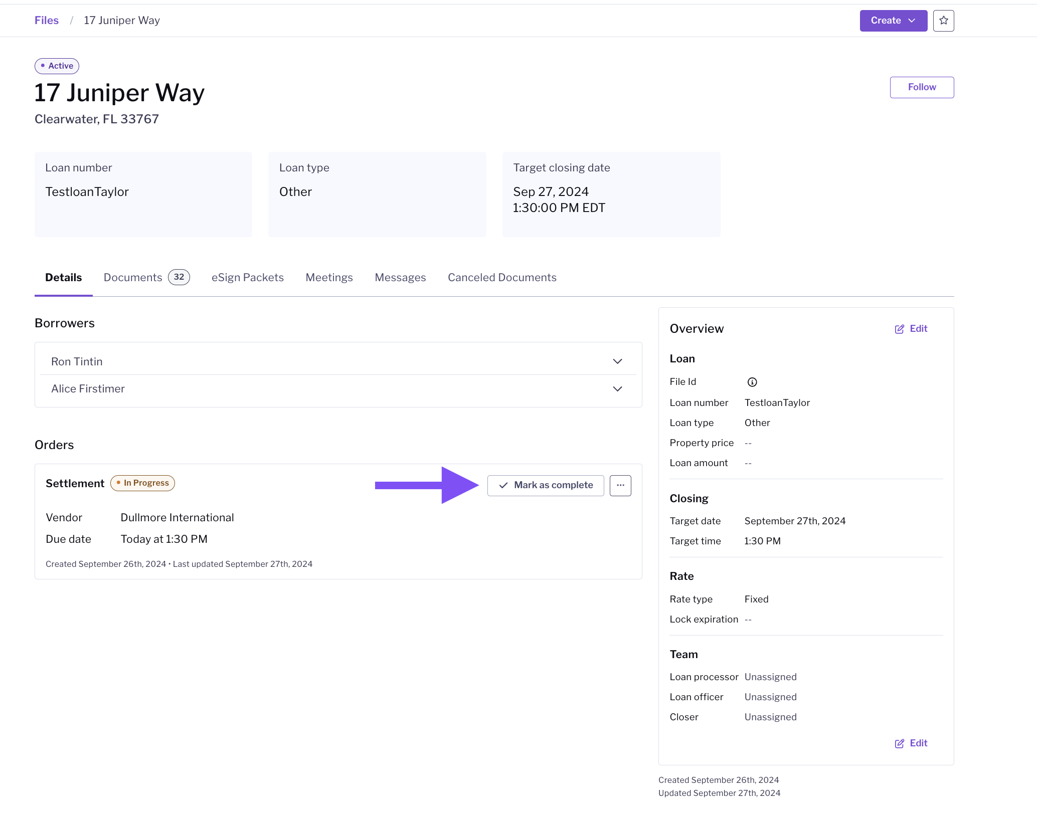Click the 17 Juniper Way breadcrumb text
The height and width of the screenshot is (817, 1037).
coord(122,21)
